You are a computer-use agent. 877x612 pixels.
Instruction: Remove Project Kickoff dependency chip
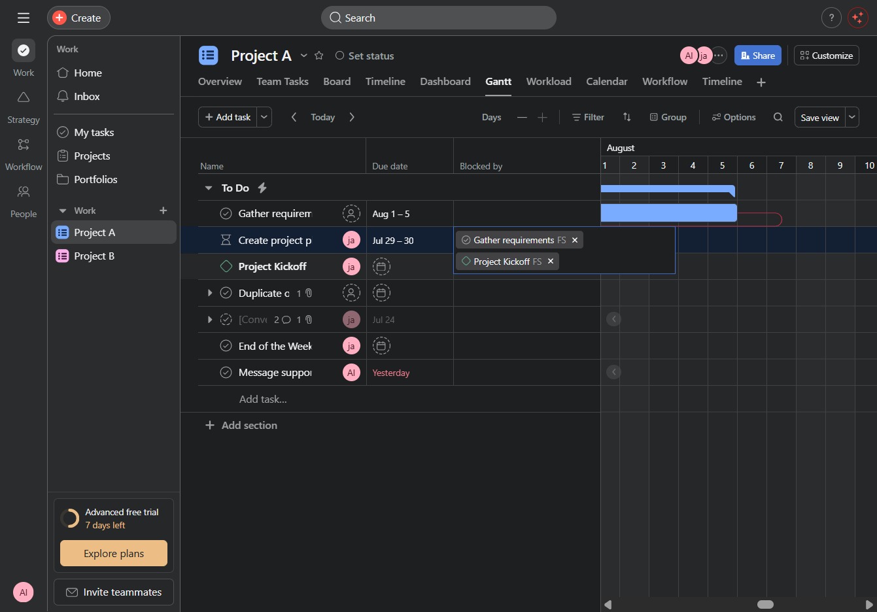point(551,262)
